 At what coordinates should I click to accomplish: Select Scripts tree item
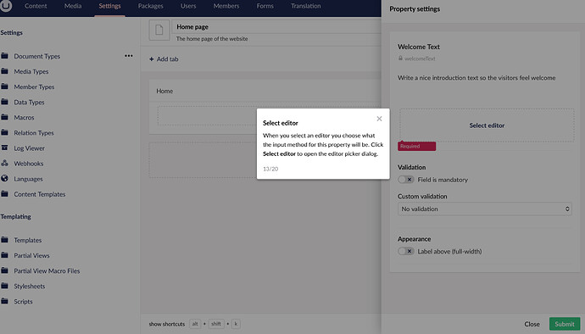point(23,302)
